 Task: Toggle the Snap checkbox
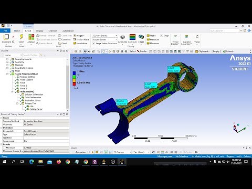point(162,36)
